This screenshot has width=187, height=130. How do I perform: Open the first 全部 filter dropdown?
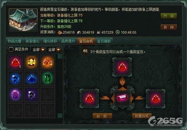(43, 50)
